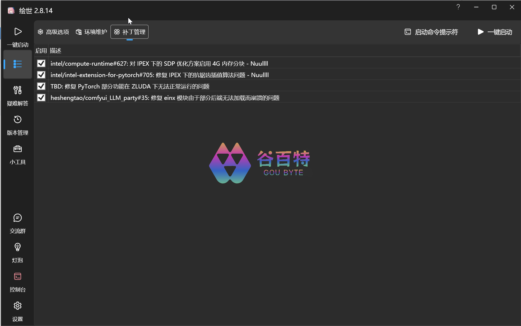Uncheck comfyui_LLM_party#35 einx patch
521x326 pixels.
pyautogui.click(x=41, y=98)
